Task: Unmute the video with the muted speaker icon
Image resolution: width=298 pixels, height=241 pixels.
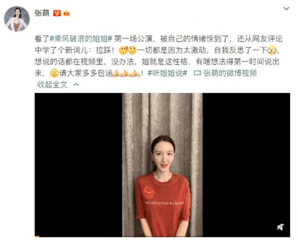Action: click(x=280, y=227)
